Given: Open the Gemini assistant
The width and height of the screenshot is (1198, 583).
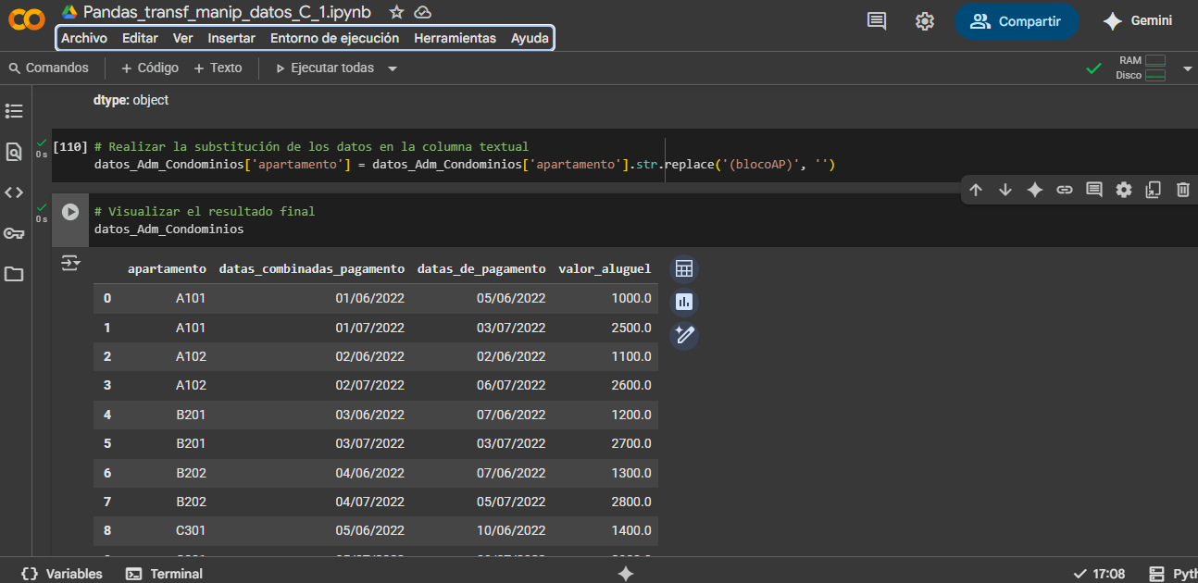Looking at the screenshot, I should click(1137, 21).
